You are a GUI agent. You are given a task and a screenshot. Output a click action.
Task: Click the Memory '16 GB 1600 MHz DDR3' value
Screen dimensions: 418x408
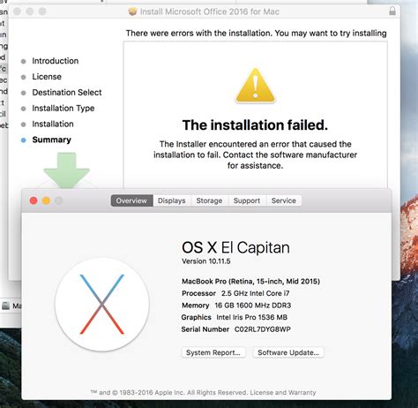253,306
